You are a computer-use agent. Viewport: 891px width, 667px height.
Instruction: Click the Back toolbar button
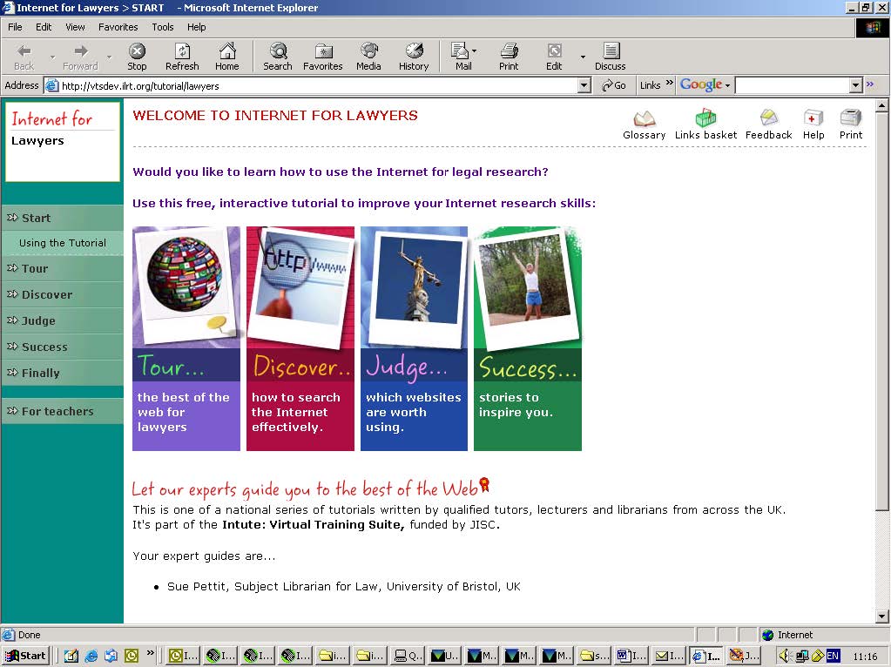(24, 57)
